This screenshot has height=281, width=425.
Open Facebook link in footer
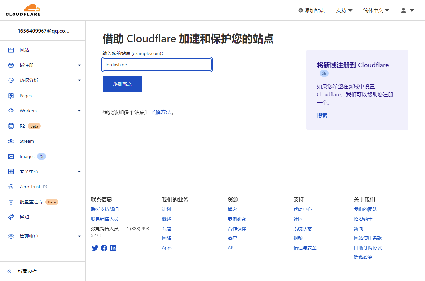(x=104, y=248)
